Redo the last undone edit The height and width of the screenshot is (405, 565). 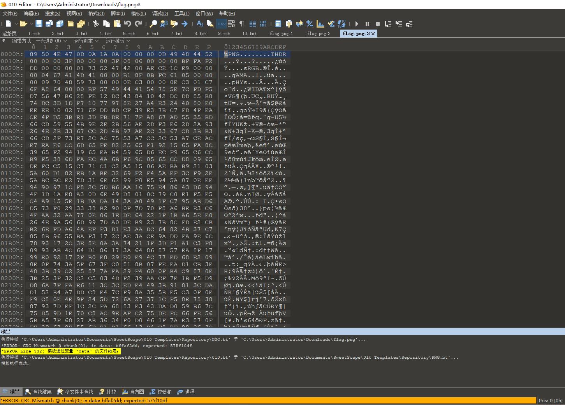click(138, 24)
